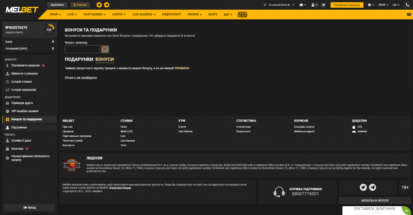Expand СЛОТИ menu

[x=119, y=14]
